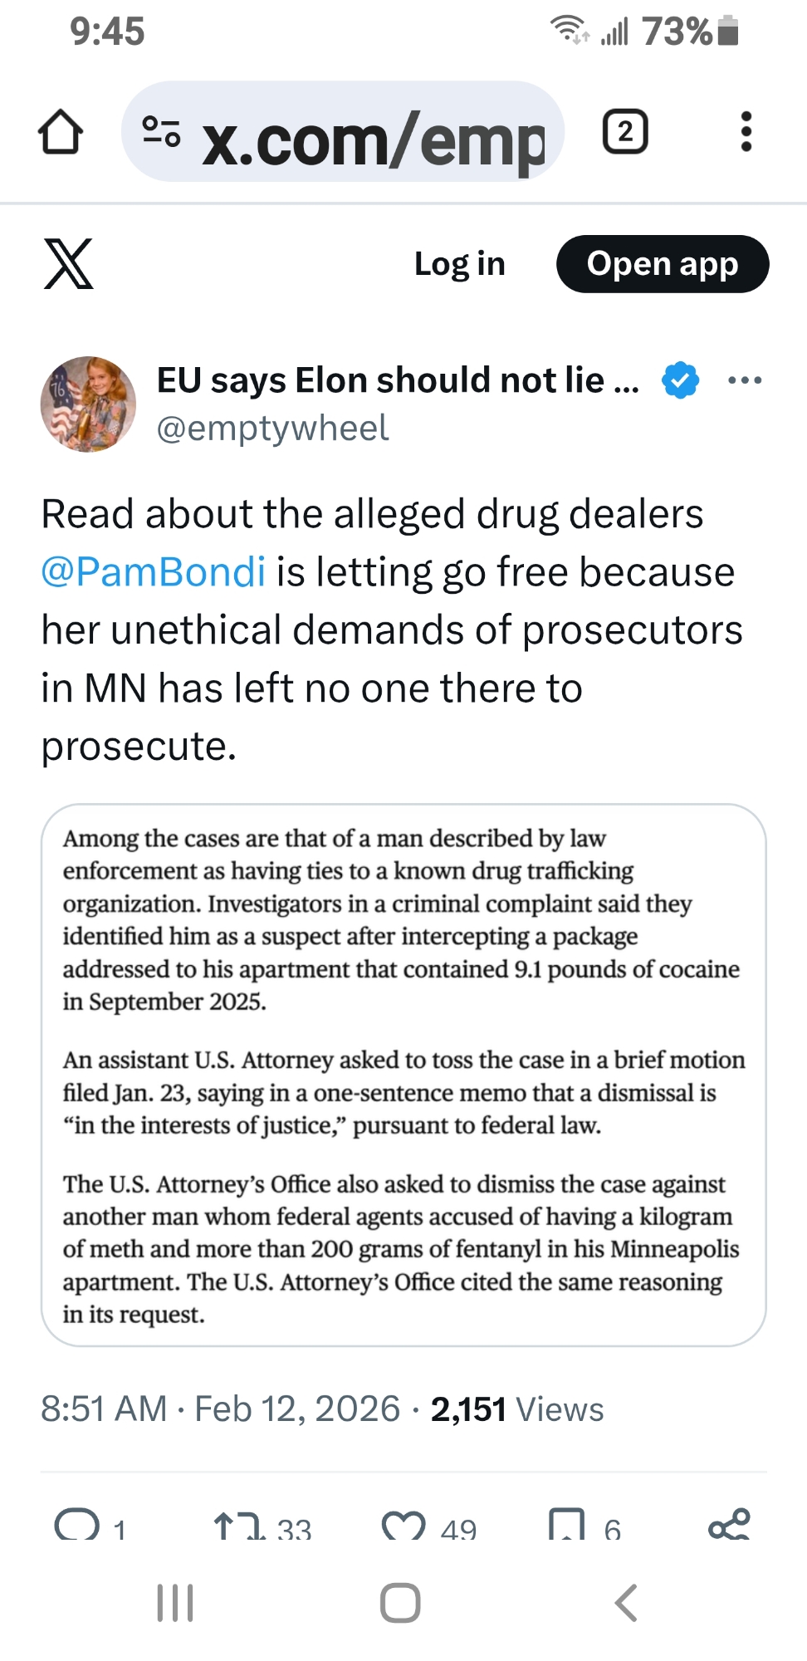807x1661 pixels.
Task: Tap Android recent apps button
Action: 175,1603
